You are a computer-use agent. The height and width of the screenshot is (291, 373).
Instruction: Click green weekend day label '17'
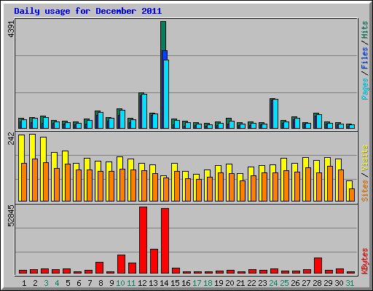coord(197,283)
